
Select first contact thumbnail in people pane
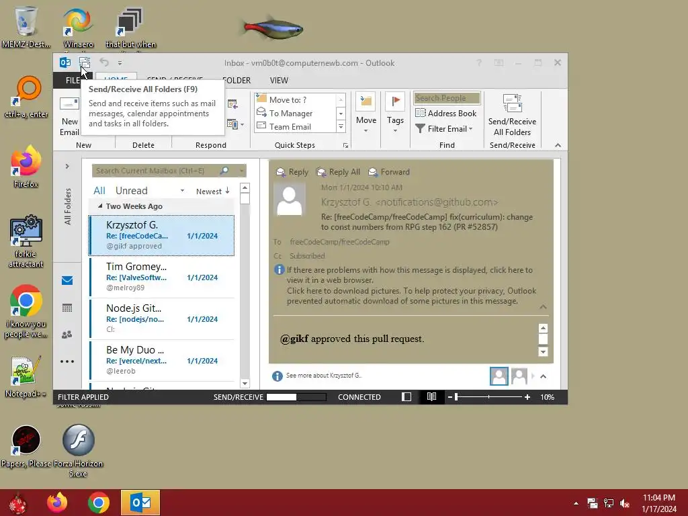pyautogui.click(x=499, y=376)
